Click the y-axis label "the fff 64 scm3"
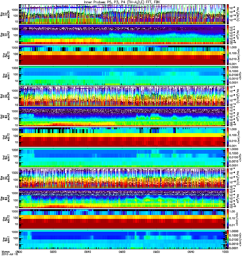 click(x=5, y=199)
